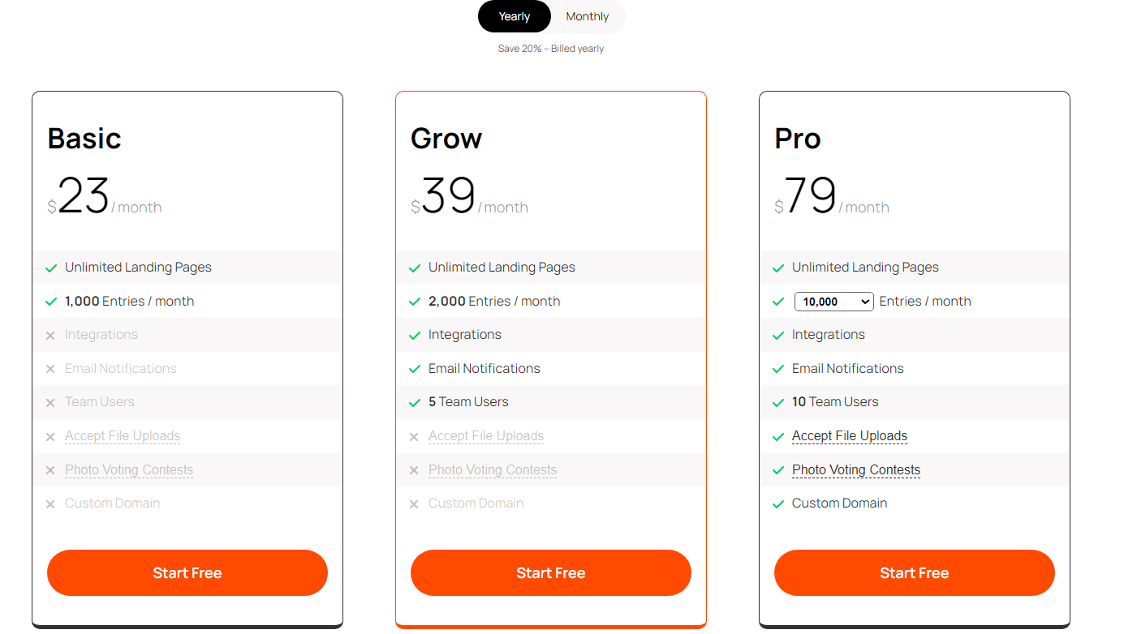The height and width of the screenshot is (634, 1137).
Task: Click the checkmark beside 10 Team Users in Pro
Action: (777, 402)
